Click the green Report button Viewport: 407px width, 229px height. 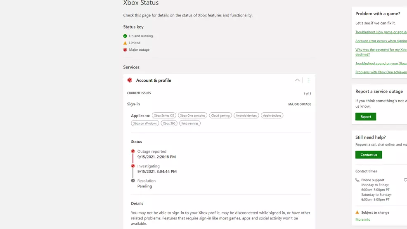[366, 116]
